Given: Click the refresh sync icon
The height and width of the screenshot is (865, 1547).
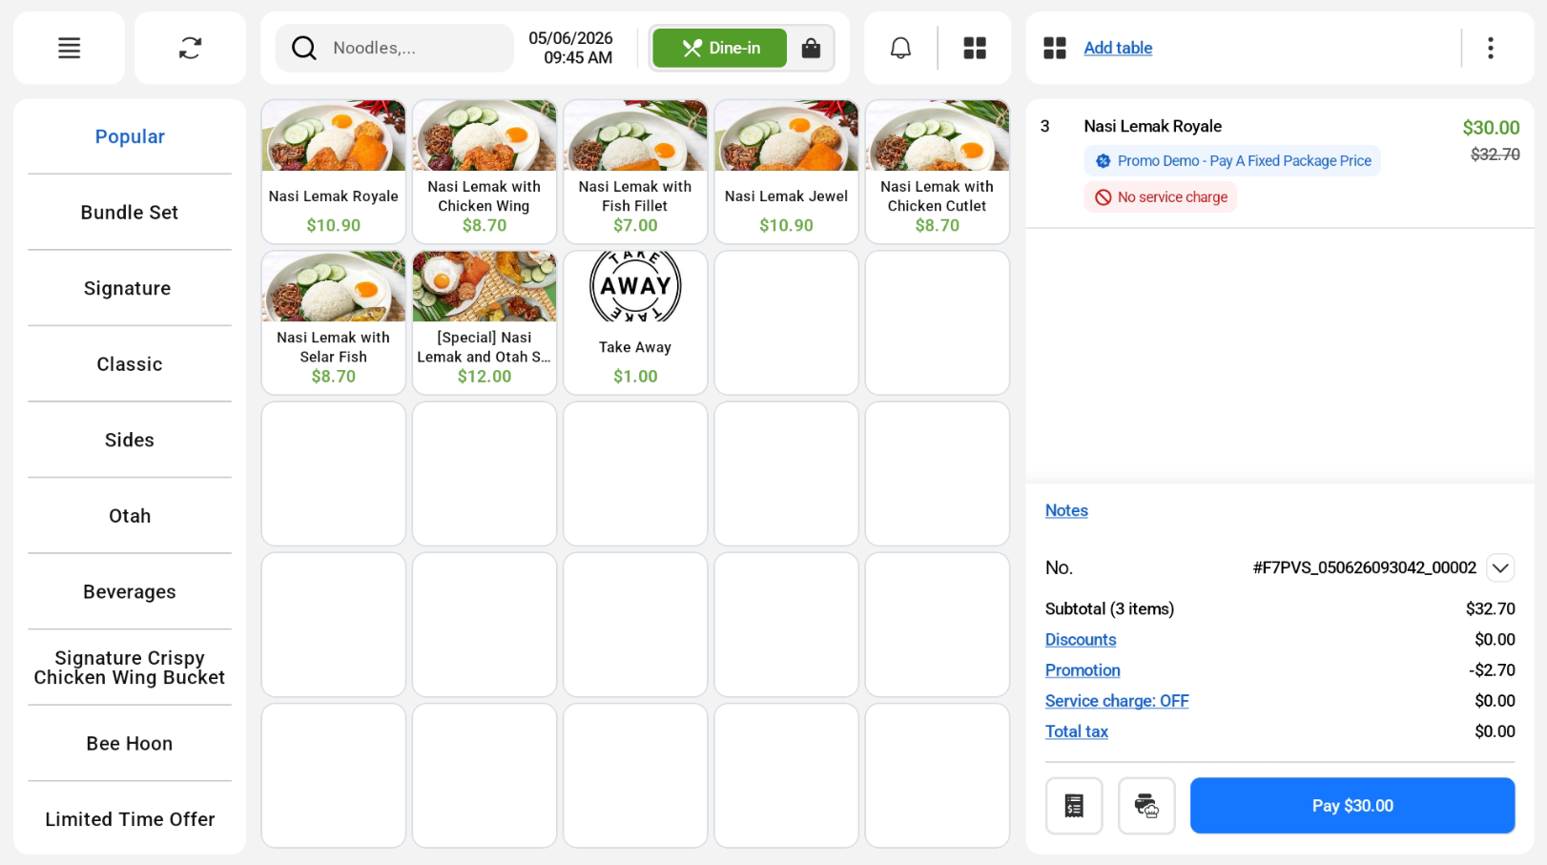Looking at the screenshot, I should pyautogui.click(x=190, y=48).
